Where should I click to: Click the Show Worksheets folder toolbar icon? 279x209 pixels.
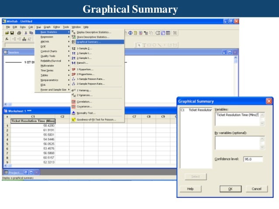point(140,33)
